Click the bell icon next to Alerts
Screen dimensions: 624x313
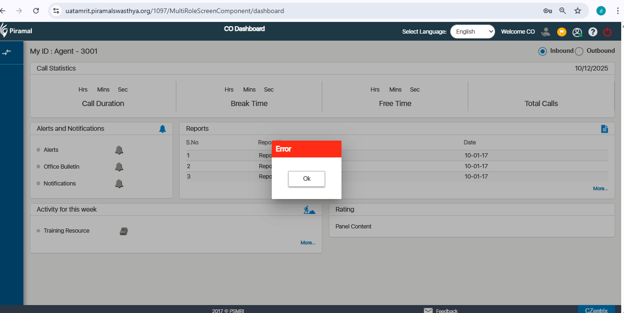click(x=119, y=150)
